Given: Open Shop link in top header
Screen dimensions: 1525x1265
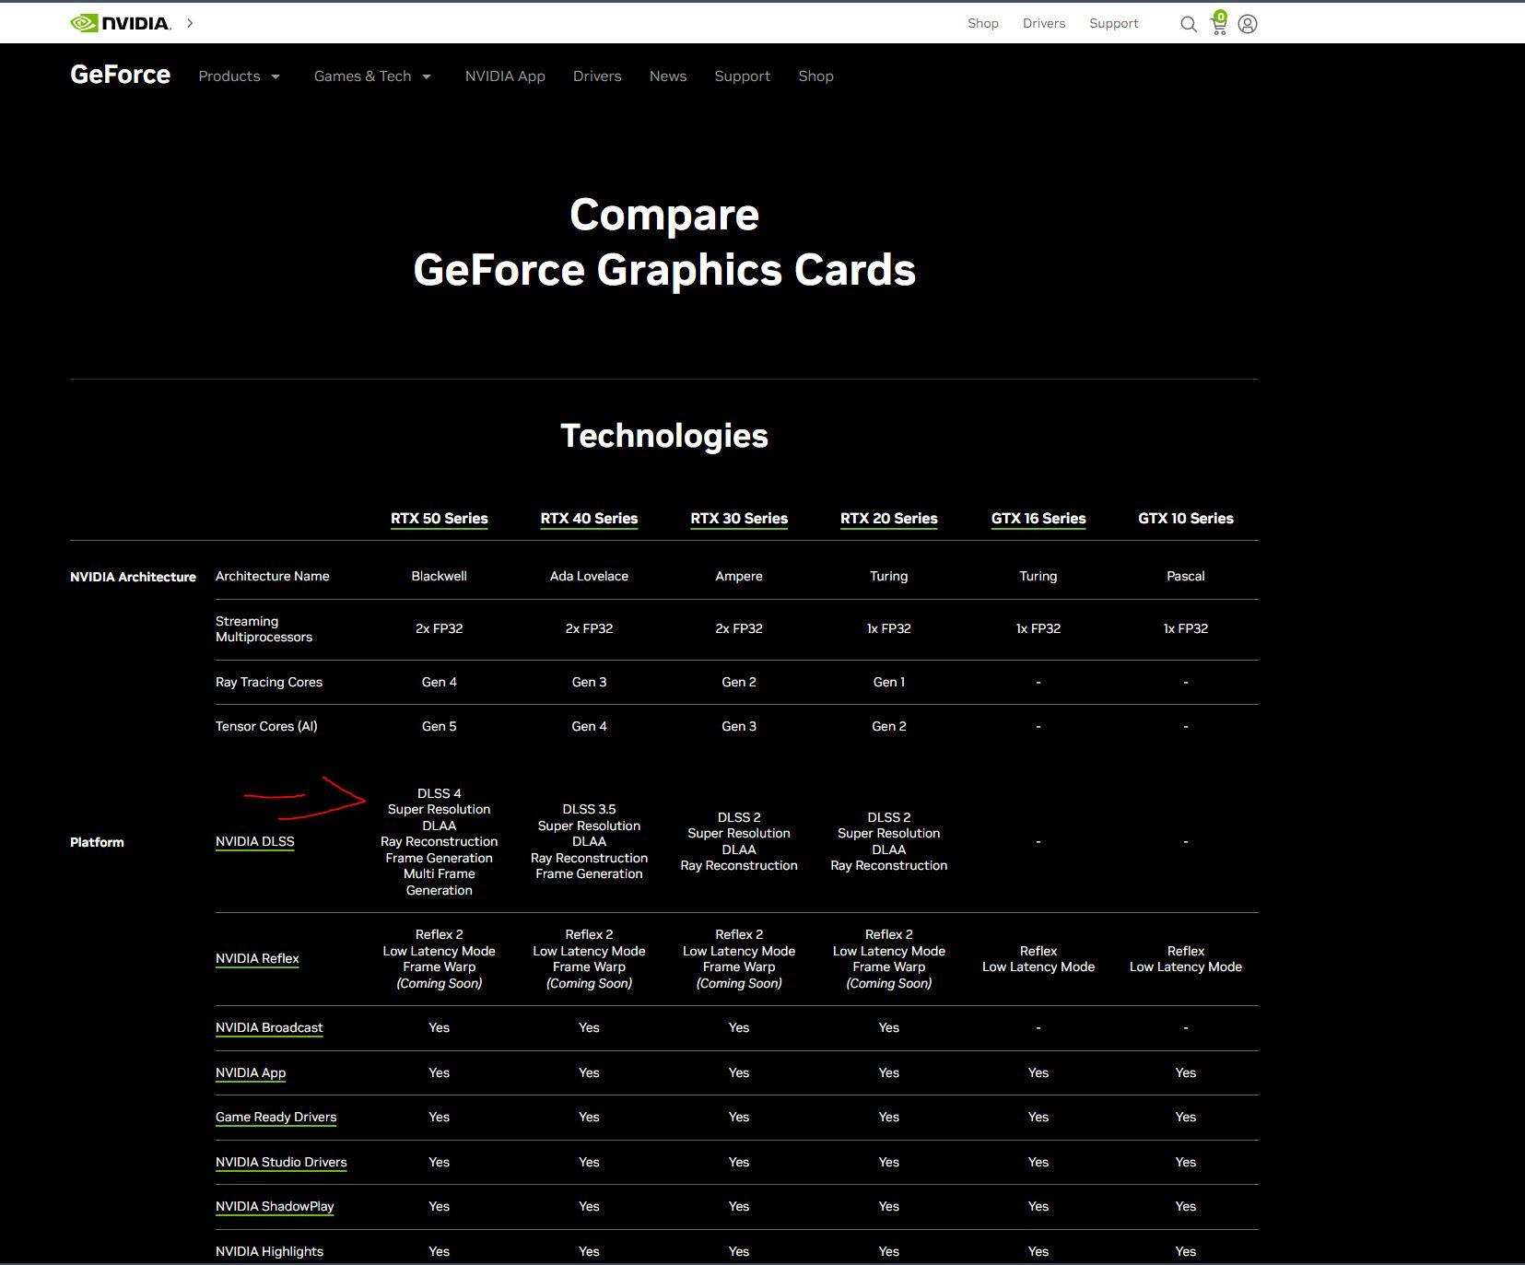Looking at the screenshot, I should point(982,24).
